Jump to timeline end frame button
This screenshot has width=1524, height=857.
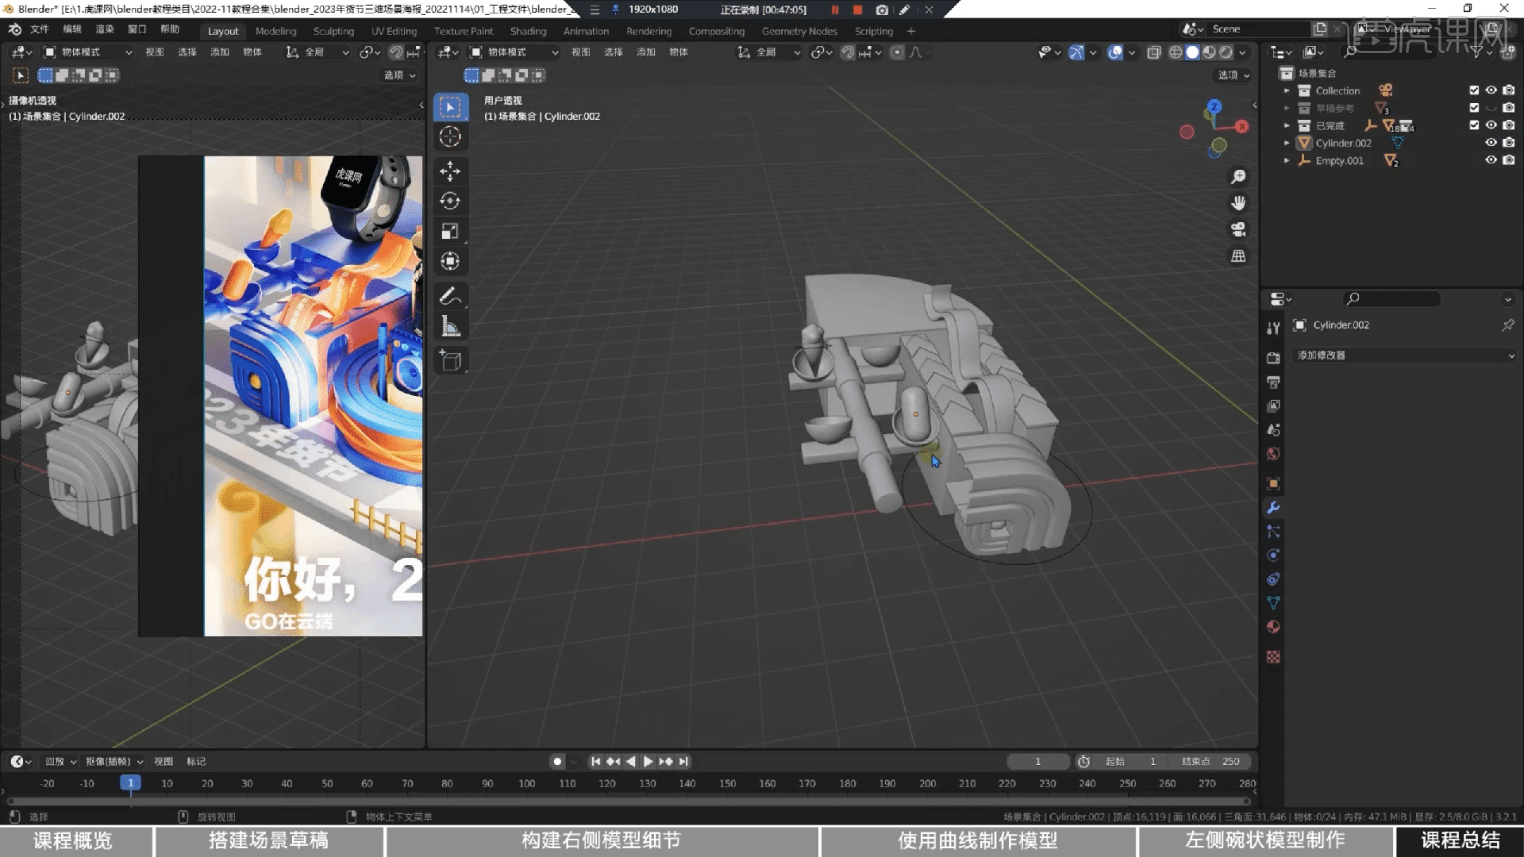coord(683,762)
